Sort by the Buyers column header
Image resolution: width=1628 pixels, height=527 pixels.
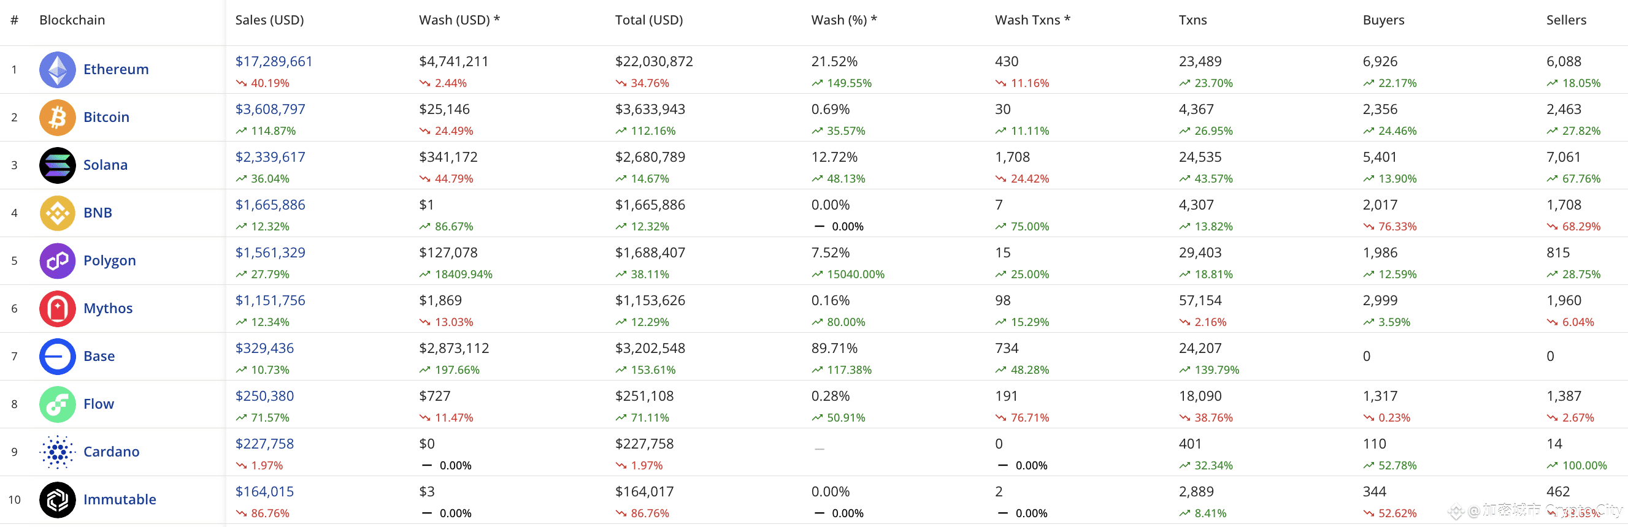(1383, 20)
